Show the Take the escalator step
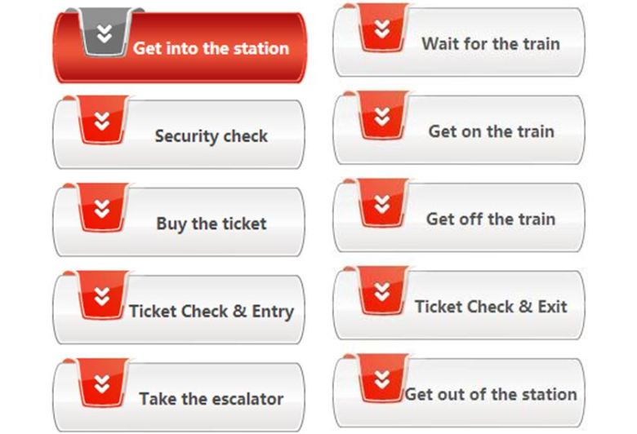637x434 pixels. 211,399
